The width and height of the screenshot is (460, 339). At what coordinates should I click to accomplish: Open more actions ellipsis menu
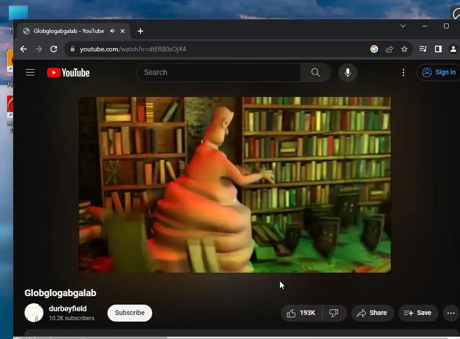pyautogui.click(x=451, y=313)
